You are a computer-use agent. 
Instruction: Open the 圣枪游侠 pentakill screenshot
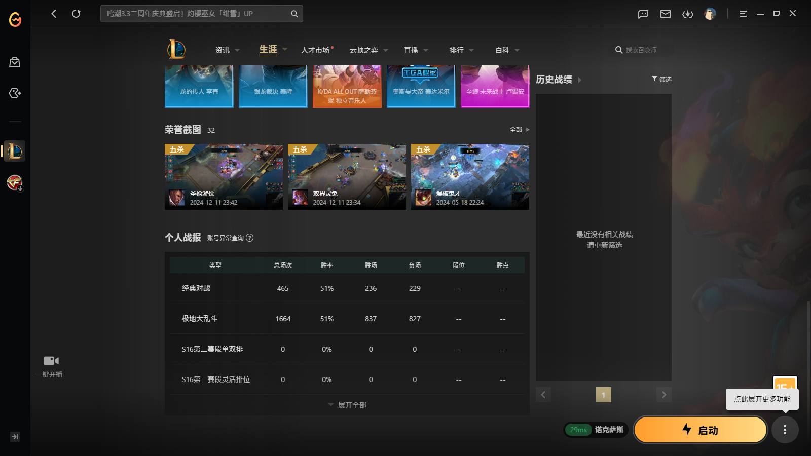[224, 177]
